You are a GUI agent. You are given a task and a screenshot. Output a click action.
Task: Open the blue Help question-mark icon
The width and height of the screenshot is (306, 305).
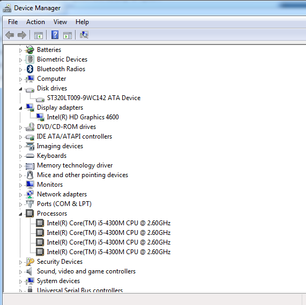pos(55,35)
